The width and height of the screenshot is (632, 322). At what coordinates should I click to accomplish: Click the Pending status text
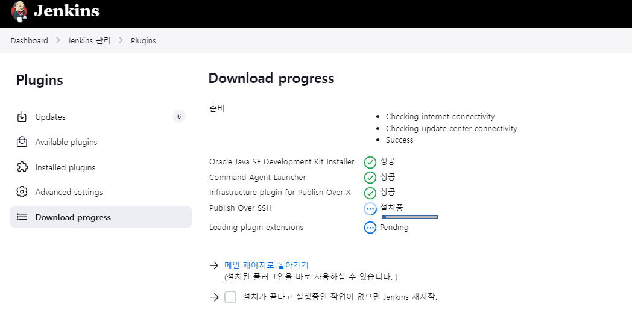point(394,228)
